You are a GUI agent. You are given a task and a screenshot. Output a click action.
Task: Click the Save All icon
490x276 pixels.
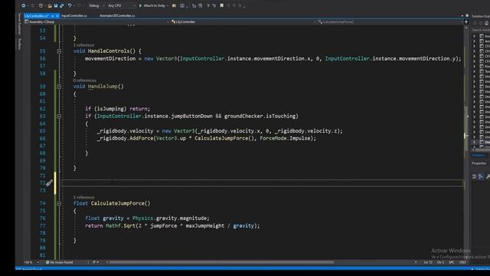click(x=61, y=5)
